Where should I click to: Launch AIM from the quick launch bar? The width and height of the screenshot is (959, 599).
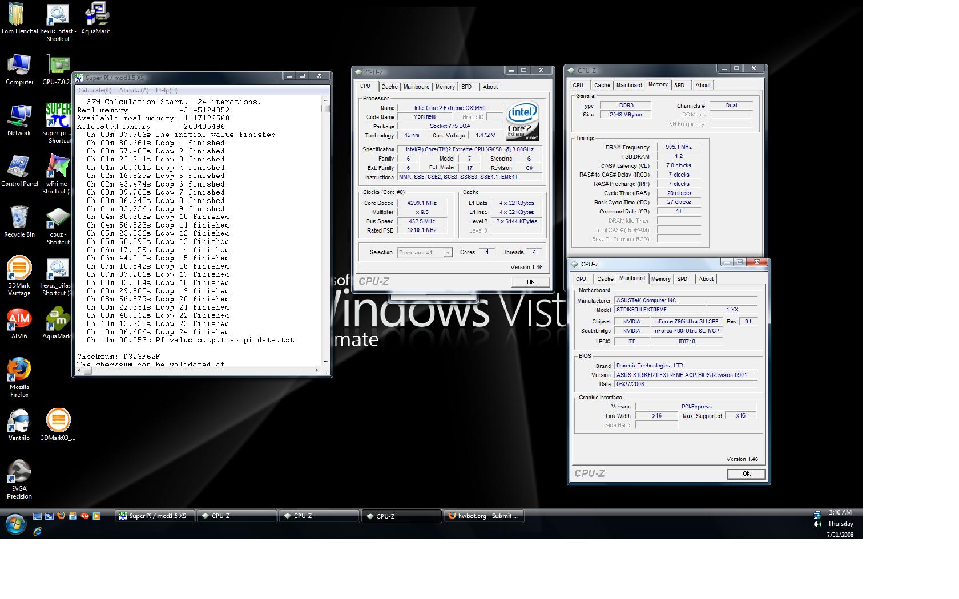(x=84, y=516)
